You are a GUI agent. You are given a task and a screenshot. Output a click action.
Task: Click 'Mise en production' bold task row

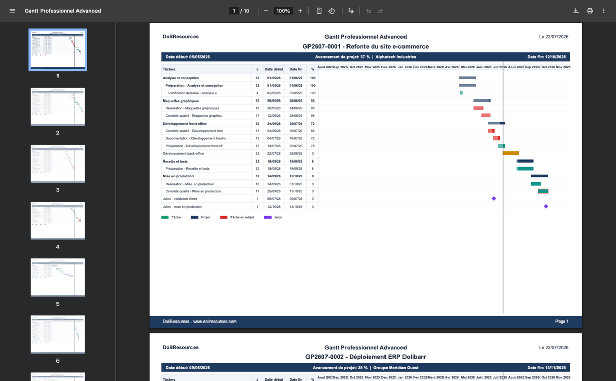[x=240, y=176]
